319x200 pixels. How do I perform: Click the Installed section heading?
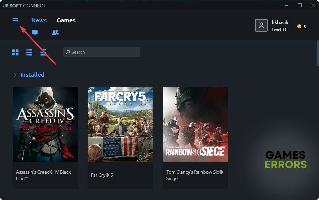(x=32, y=75)
